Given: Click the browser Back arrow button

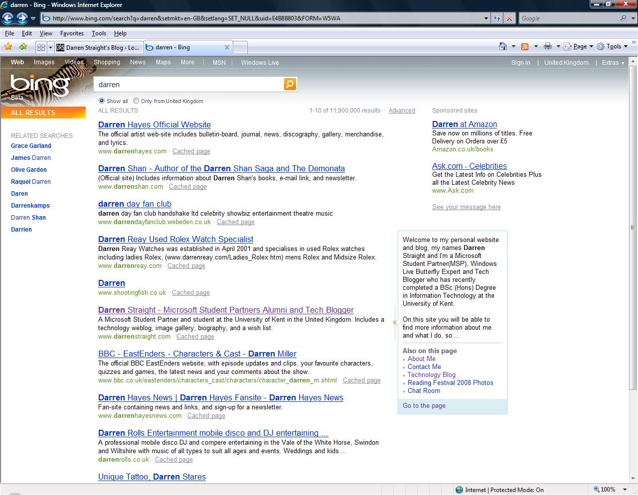Looking at the screenshot, I should point(7,18).
